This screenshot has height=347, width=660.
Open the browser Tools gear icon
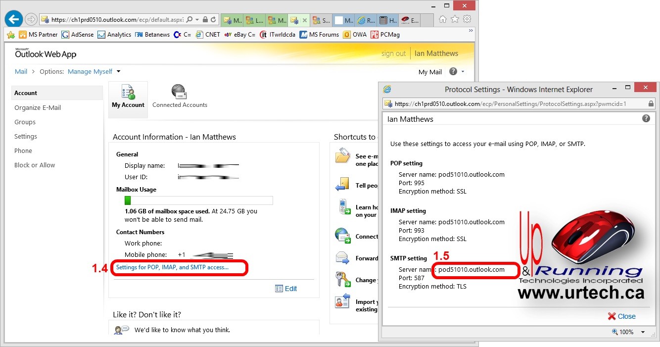(467, 19)
